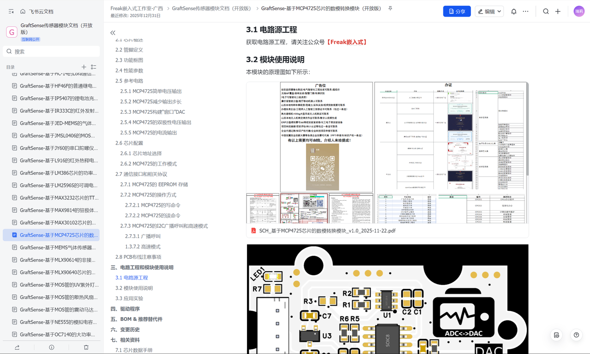Toggle the directory tree settings icon
The width and height of the screenshot is (590, 354).
pos(94,67)
